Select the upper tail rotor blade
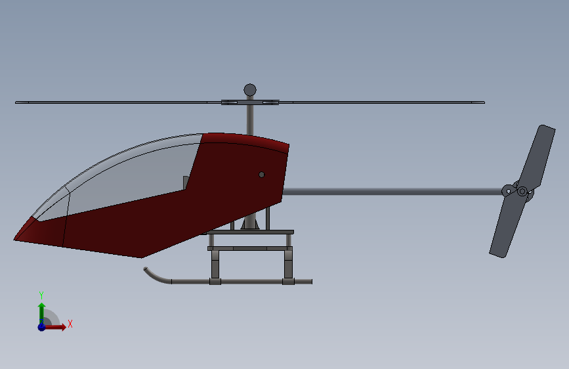This screenshot has height=369, width=569. coord(537,156)
